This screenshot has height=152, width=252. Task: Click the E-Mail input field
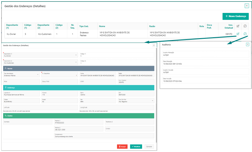pos(130,129)
